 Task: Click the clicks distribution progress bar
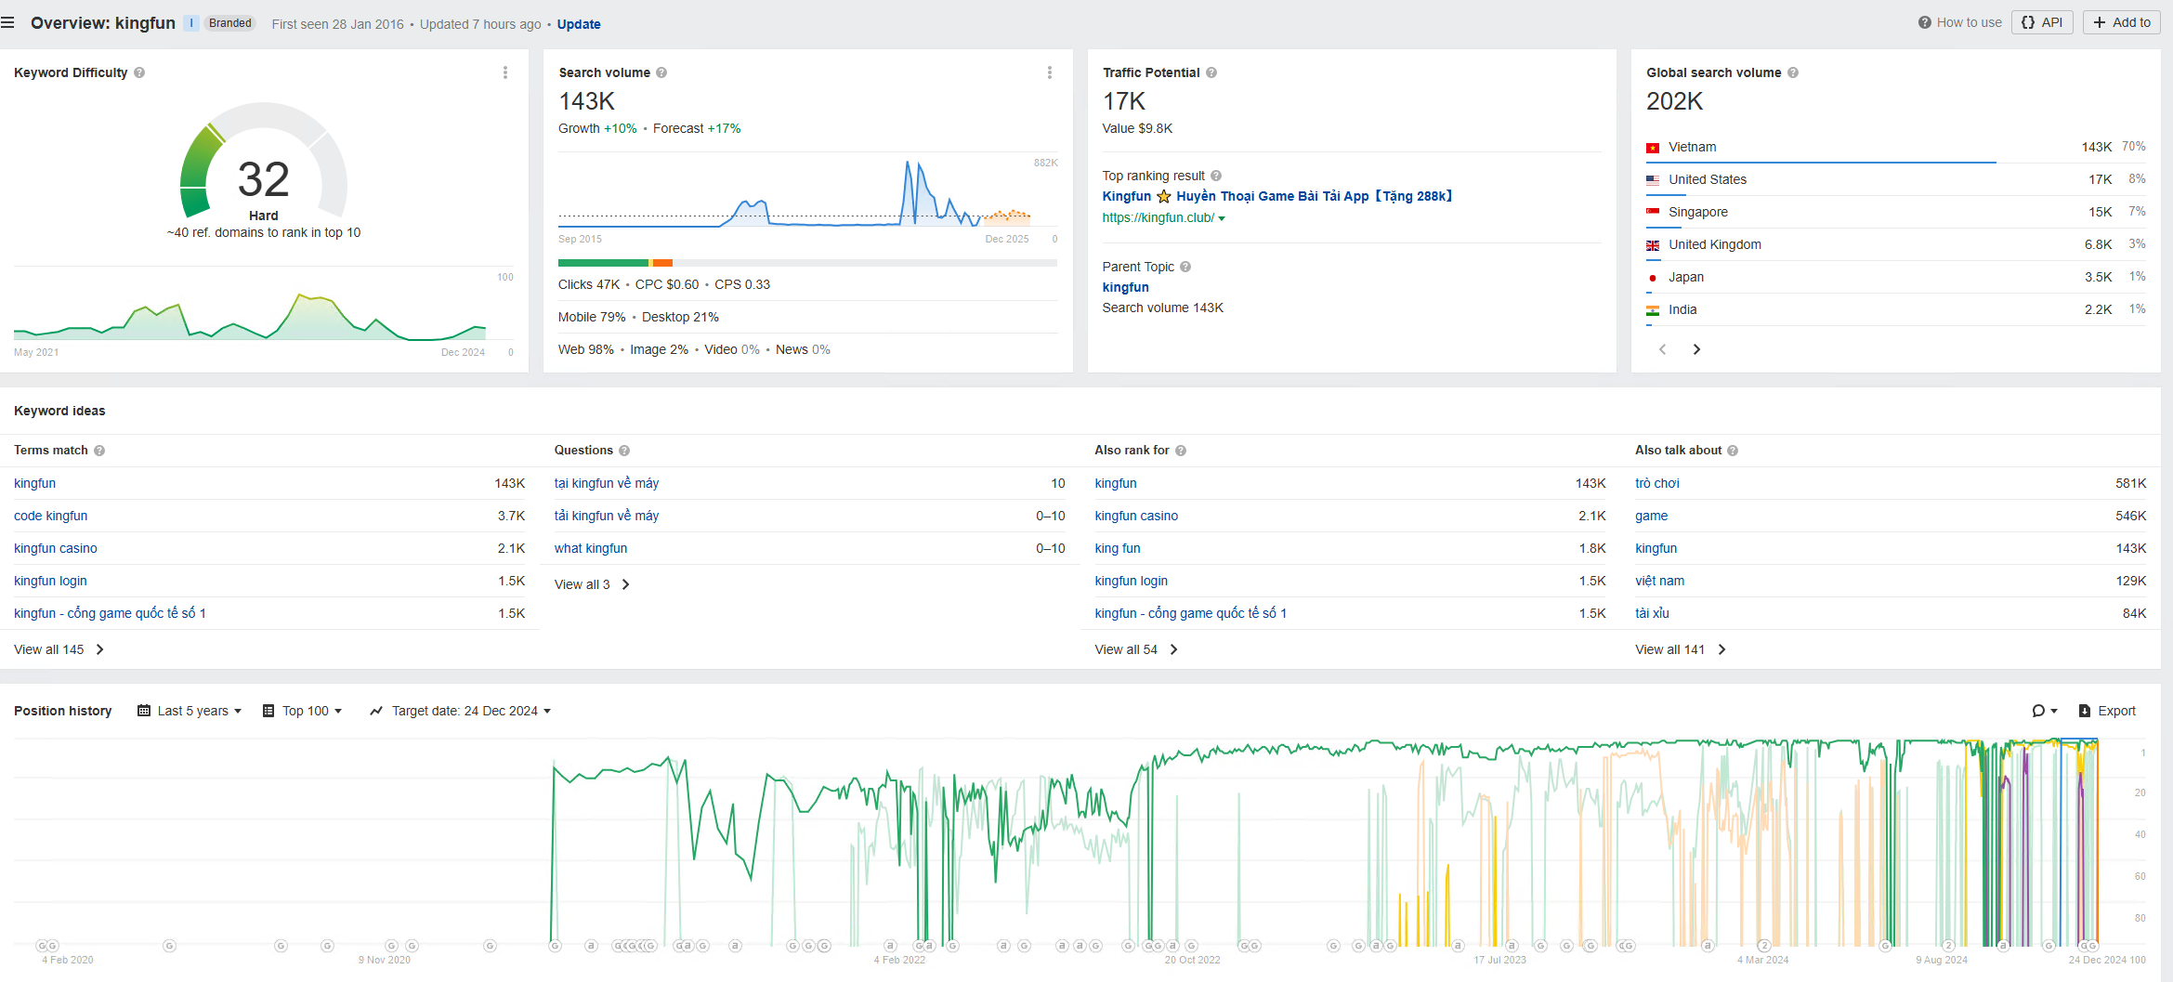pos(807,263)
